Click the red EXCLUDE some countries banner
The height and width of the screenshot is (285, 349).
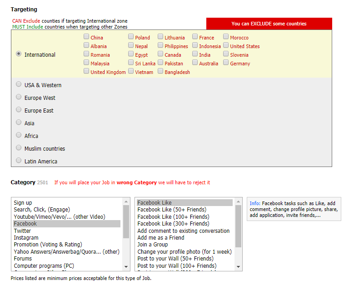click(269, 24)
